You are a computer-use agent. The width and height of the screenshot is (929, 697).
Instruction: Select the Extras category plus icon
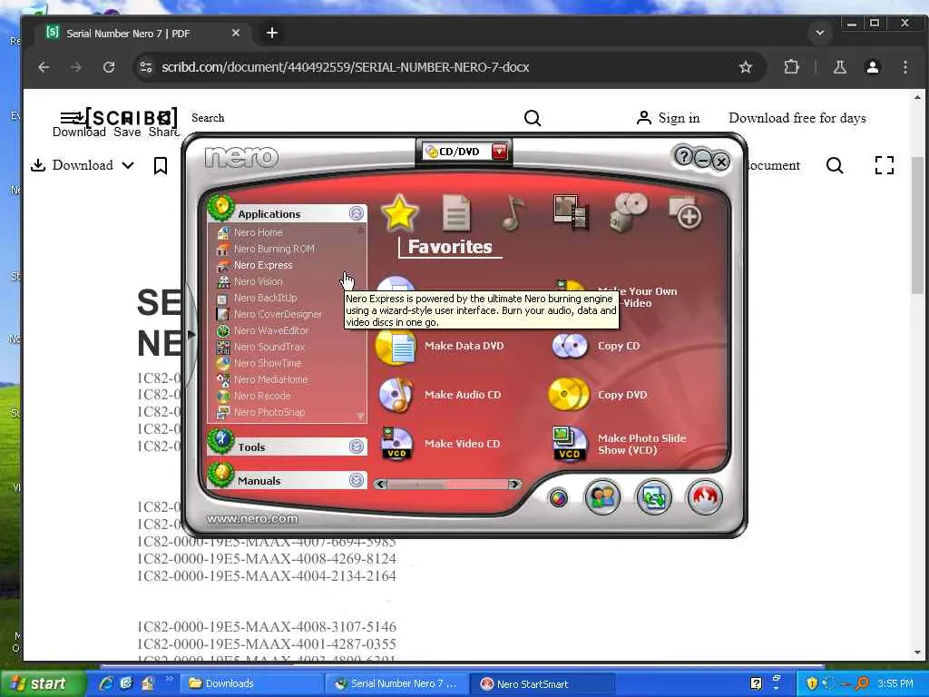click(x=686, y=212)
